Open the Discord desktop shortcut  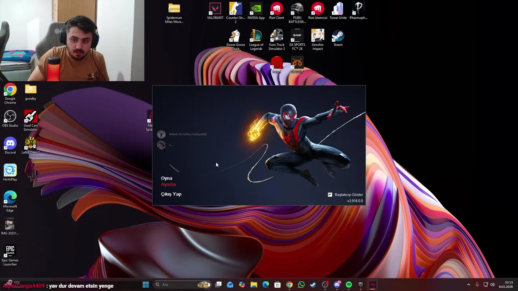[x=10, y=146]
